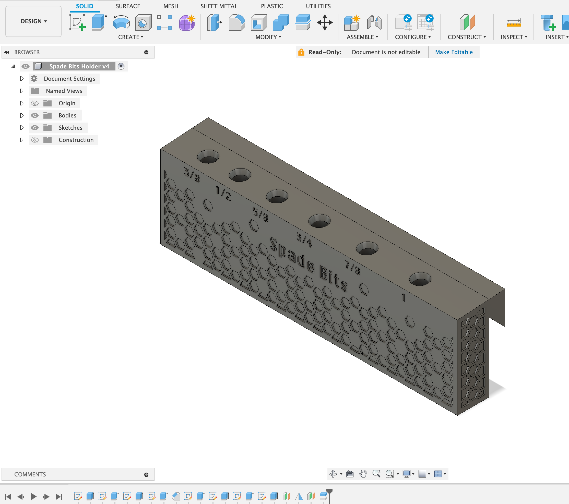Switch to the SURFACE tab
569x504 pixels.
click(128, 6)
